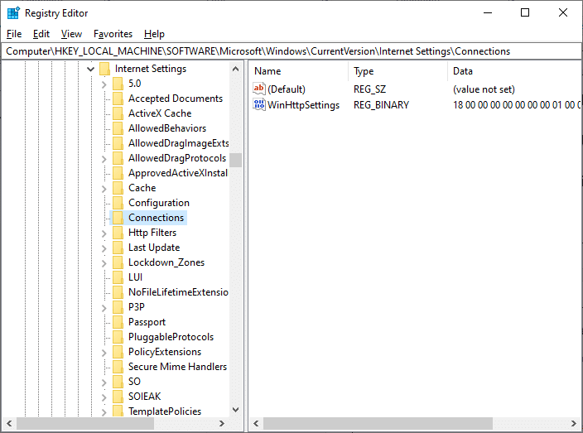Image resolution: width=583 pixels, height=433 pixels.
Task: Click values pane horizontal scrollbar thumb
Action: (x=378, y=423)
